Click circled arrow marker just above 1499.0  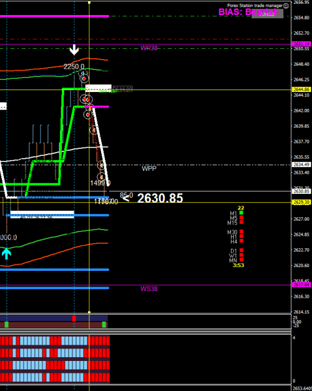click(x=101, y=177)
